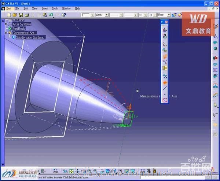Open the Tools menu
Viewport: 220px width, 181px height.
click(55, 8)
